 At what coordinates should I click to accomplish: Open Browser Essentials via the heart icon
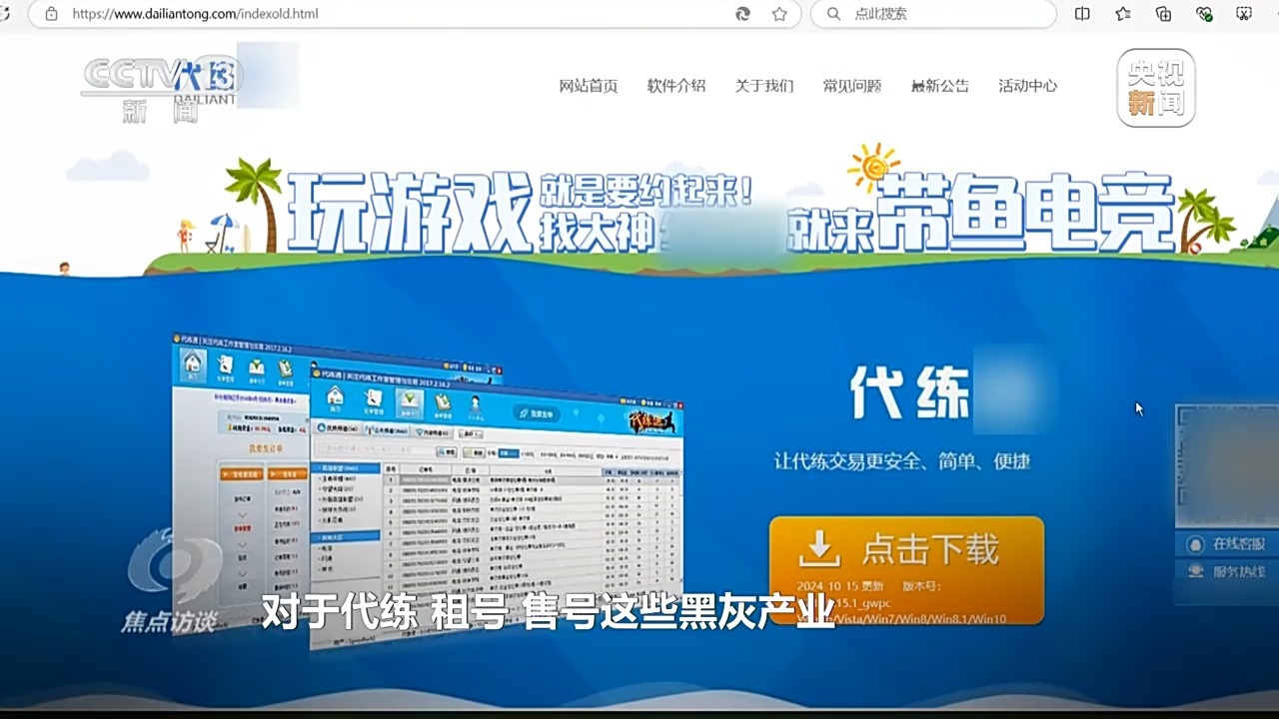[1202, 14]
